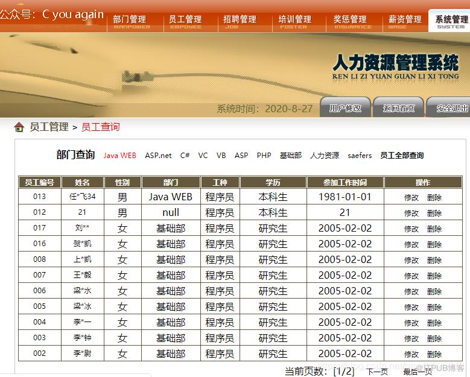
Task: Open the 薪资管理 menu
Action: click(405, 22)
